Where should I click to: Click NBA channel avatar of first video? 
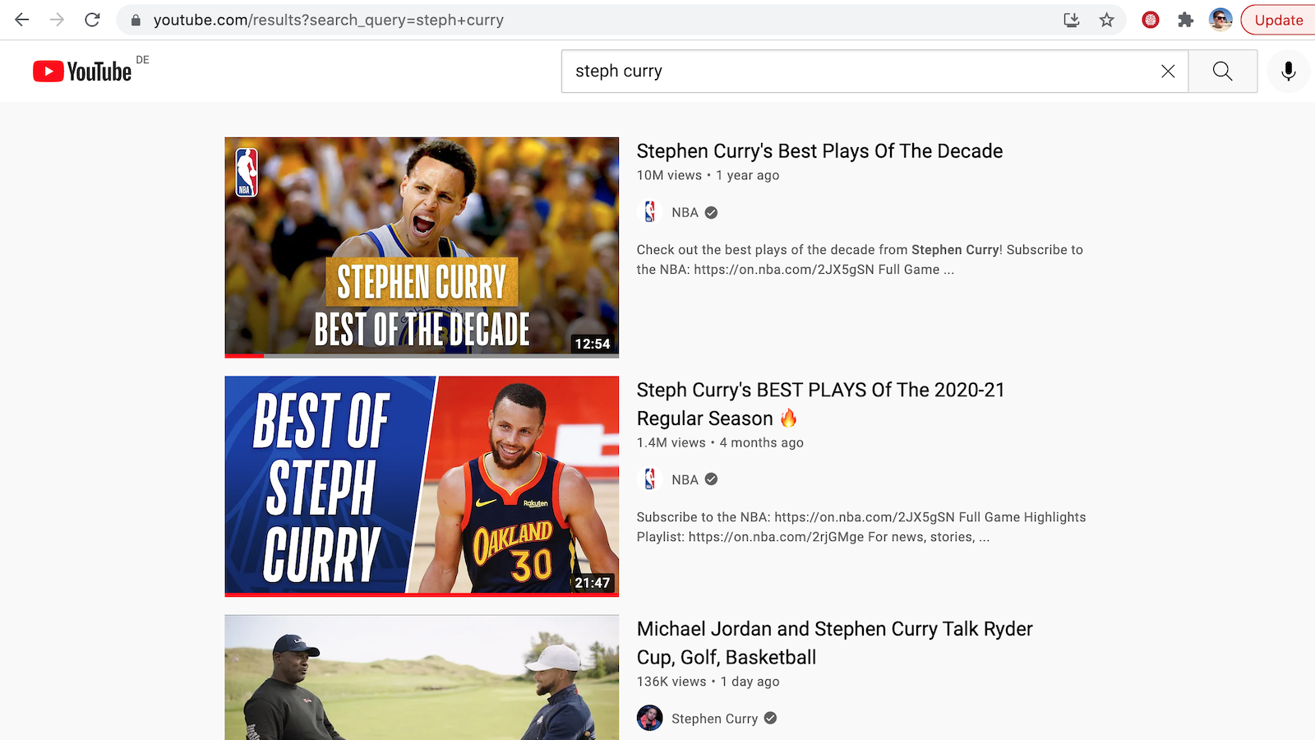pos(649,212)
